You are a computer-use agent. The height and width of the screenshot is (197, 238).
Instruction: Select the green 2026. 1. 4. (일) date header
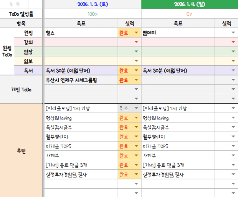point(190,4)
